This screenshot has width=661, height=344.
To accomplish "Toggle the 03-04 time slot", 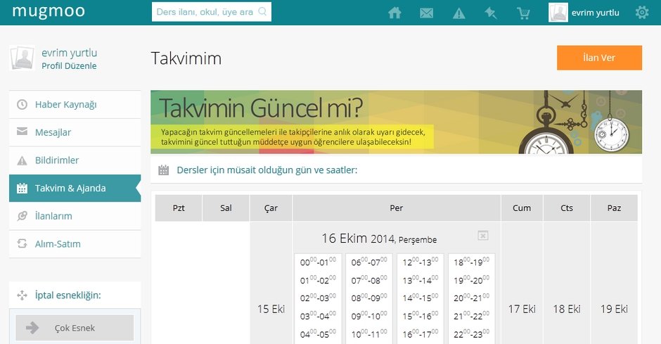I will pyautogui.click(x=318, y=316).
